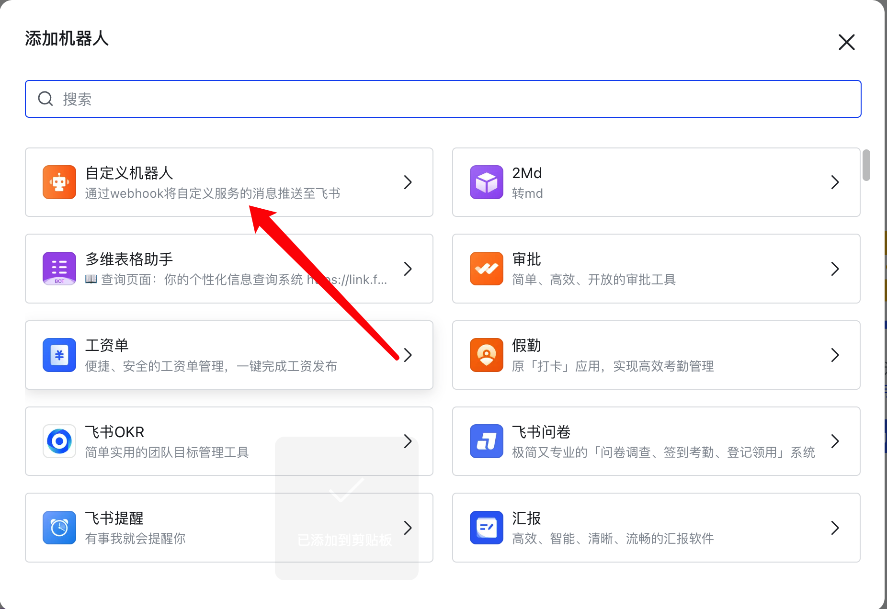This screenshot has width=887, height=609.
Task: Click the blue 汇报 report icon
Action: [x=487, y=528]
